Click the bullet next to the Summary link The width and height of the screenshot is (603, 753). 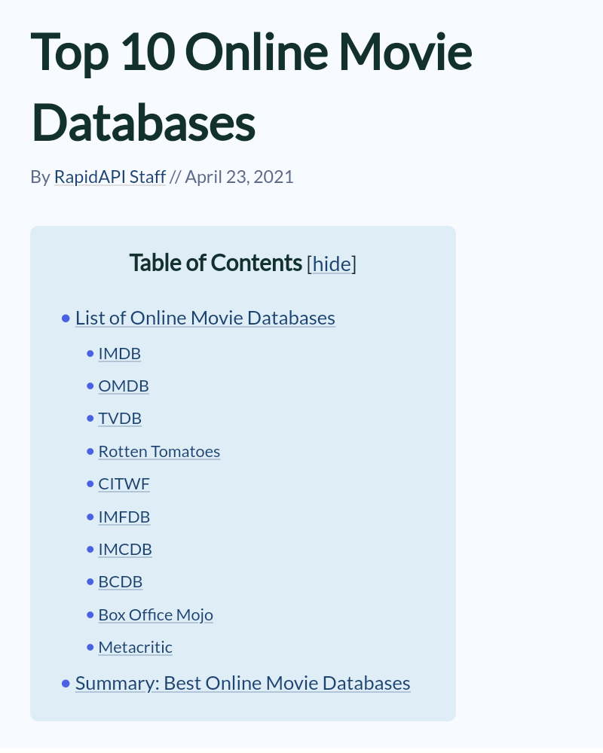coord(66,684)
